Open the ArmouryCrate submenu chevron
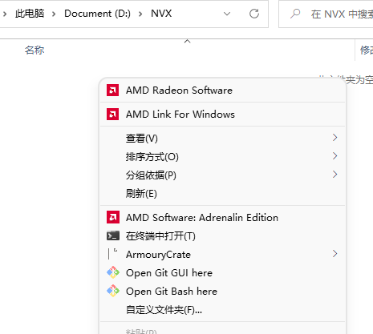 pos(334,254)
